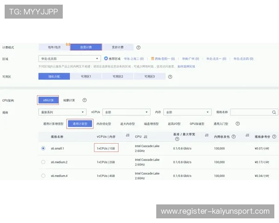Click search magnifier in 规格名称 field
The height and width of the screenshot is (223, 279).
coord(274,112)
